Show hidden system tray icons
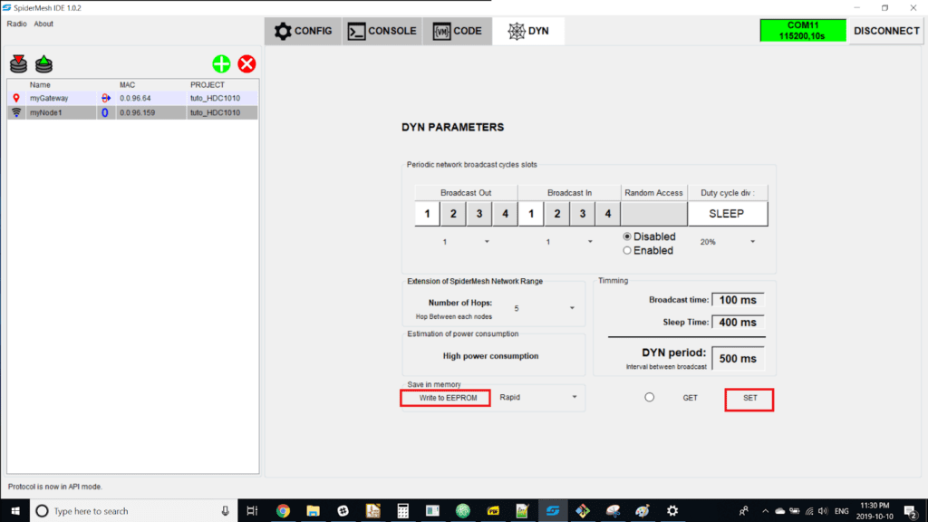Image resolution: width=928 pixels, height=522 pixels. coord(765,511)
